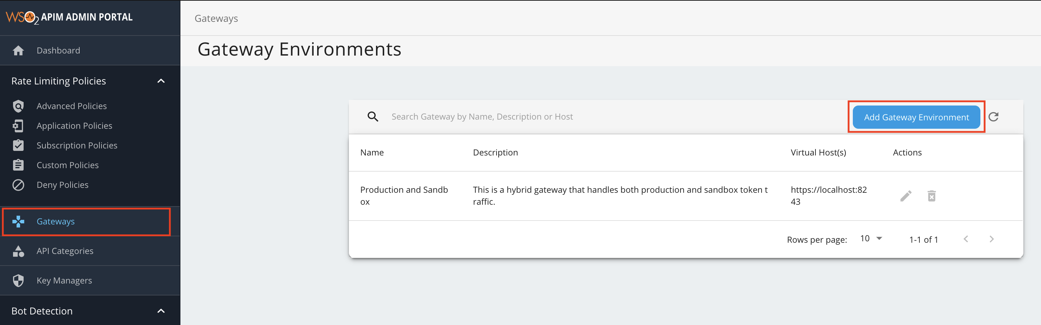Click the Advanced Policies shield icon
The image size is (1041, 325).
(x=18, y=106)
